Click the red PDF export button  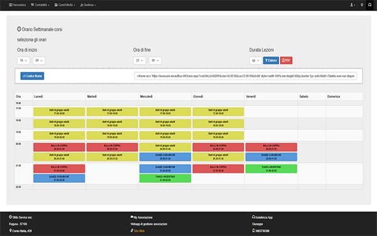[x=286, y=60]
